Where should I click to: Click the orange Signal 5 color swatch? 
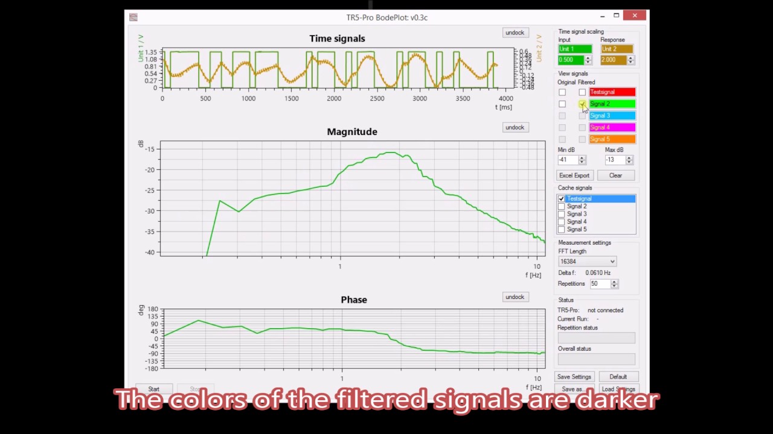point(612,139)
